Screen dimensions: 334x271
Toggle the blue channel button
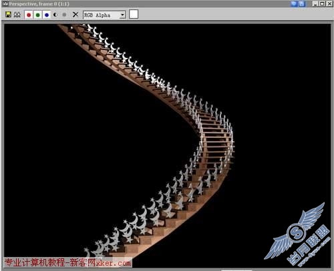47,15
